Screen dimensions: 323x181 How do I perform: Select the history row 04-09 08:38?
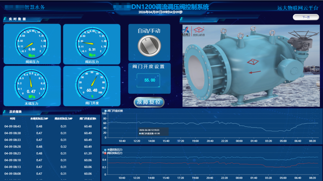click(x=50, y=133)
